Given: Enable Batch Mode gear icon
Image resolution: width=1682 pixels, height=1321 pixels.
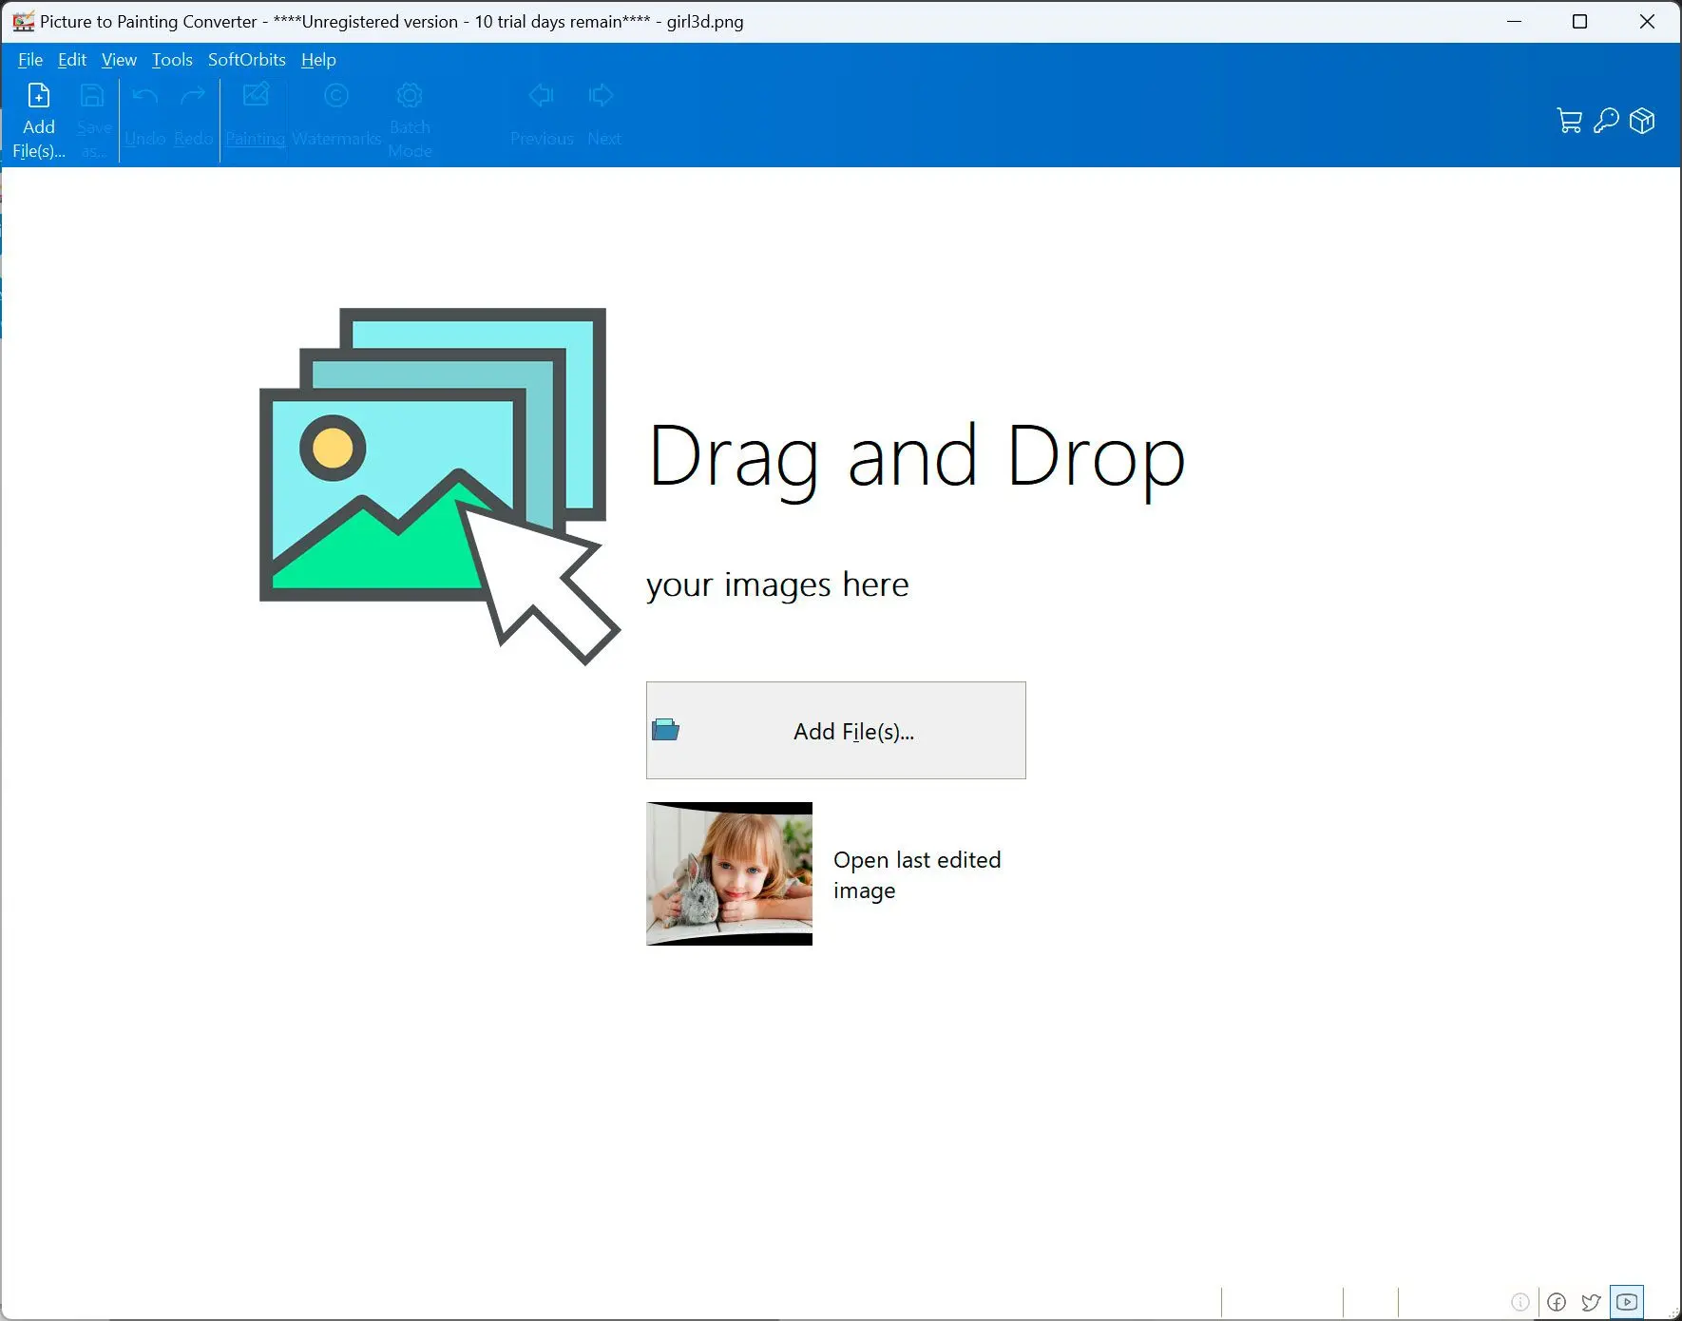Looking at the screenshot, I should coord(410,95).
